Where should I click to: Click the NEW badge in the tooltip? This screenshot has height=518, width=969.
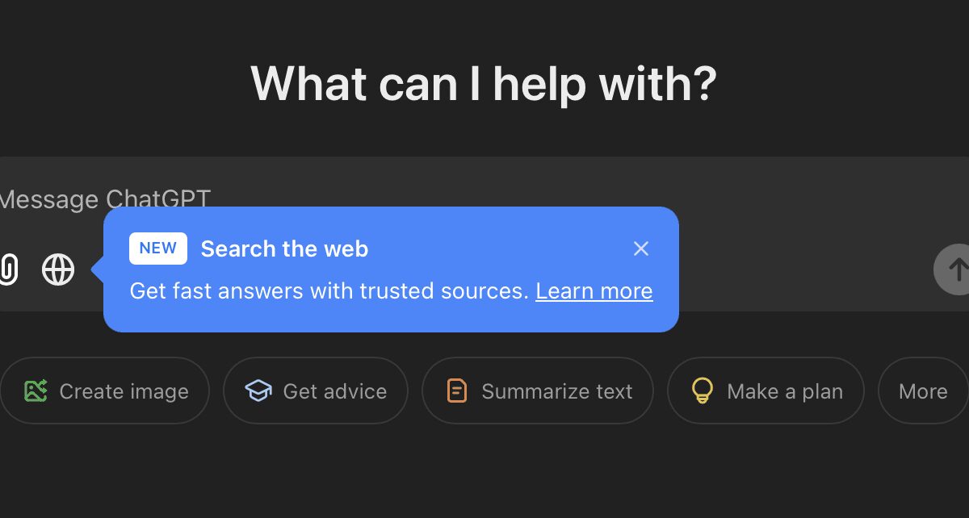(x=157, y=249)
